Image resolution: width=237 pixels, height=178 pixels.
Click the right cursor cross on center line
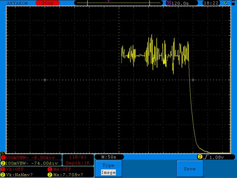click(x=193, y=80)
